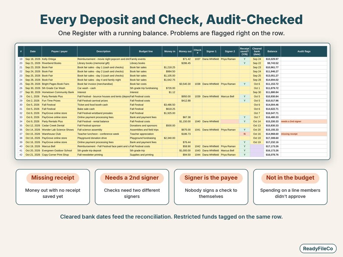Select the $2,340.00 money in cell

tap(170, 138)
